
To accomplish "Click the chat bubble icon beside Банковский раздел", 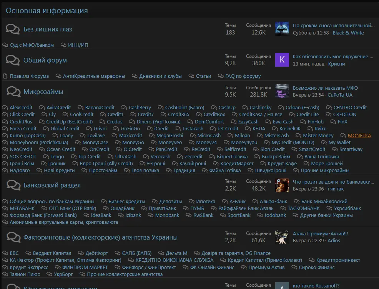I will [x=13, y=186].
